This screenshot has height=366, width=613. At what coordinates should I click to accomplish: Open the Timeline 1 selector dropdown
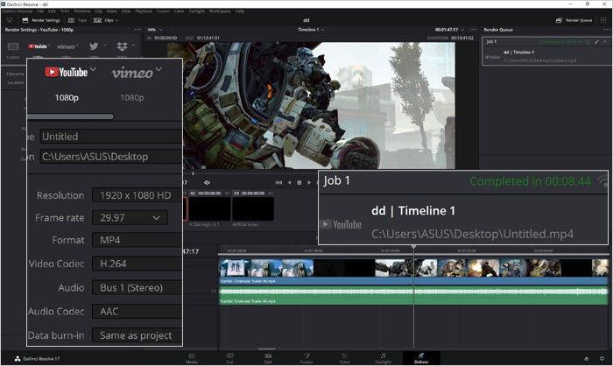coord(311,30)
